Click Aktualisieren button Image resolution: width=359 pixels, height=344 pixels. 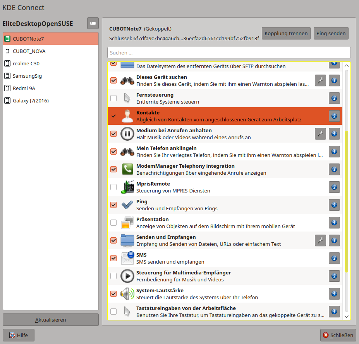click(x=51, y=320)
